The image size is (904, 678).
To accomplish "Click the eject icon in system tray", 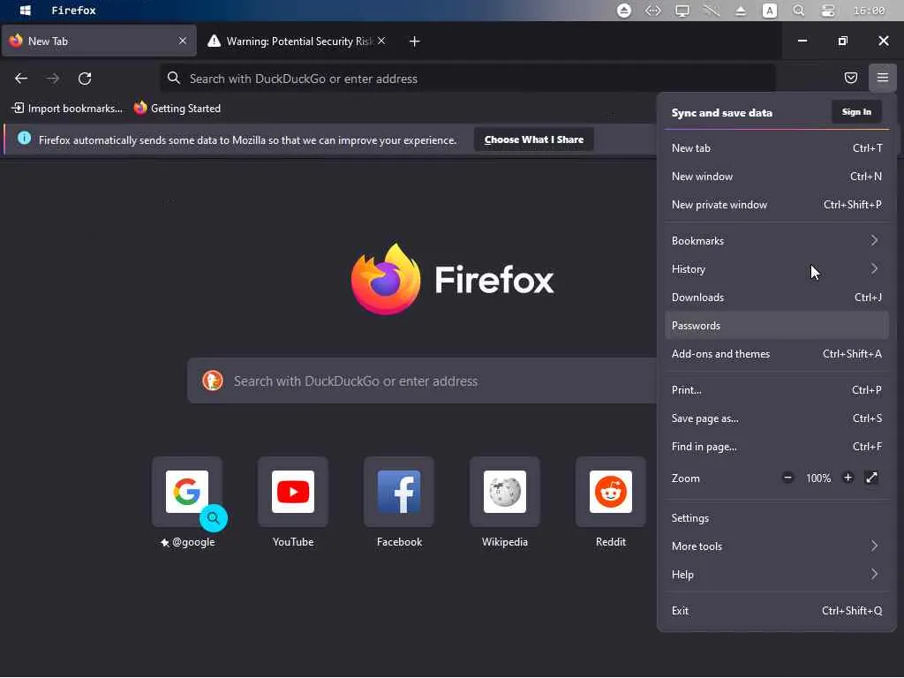I will click(624, 11).
